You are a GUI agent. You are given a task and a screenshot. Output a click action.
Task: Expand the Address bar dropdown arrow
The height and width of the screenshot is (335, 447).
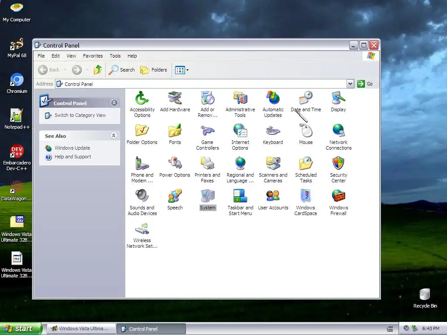click(x=351, y=84)
